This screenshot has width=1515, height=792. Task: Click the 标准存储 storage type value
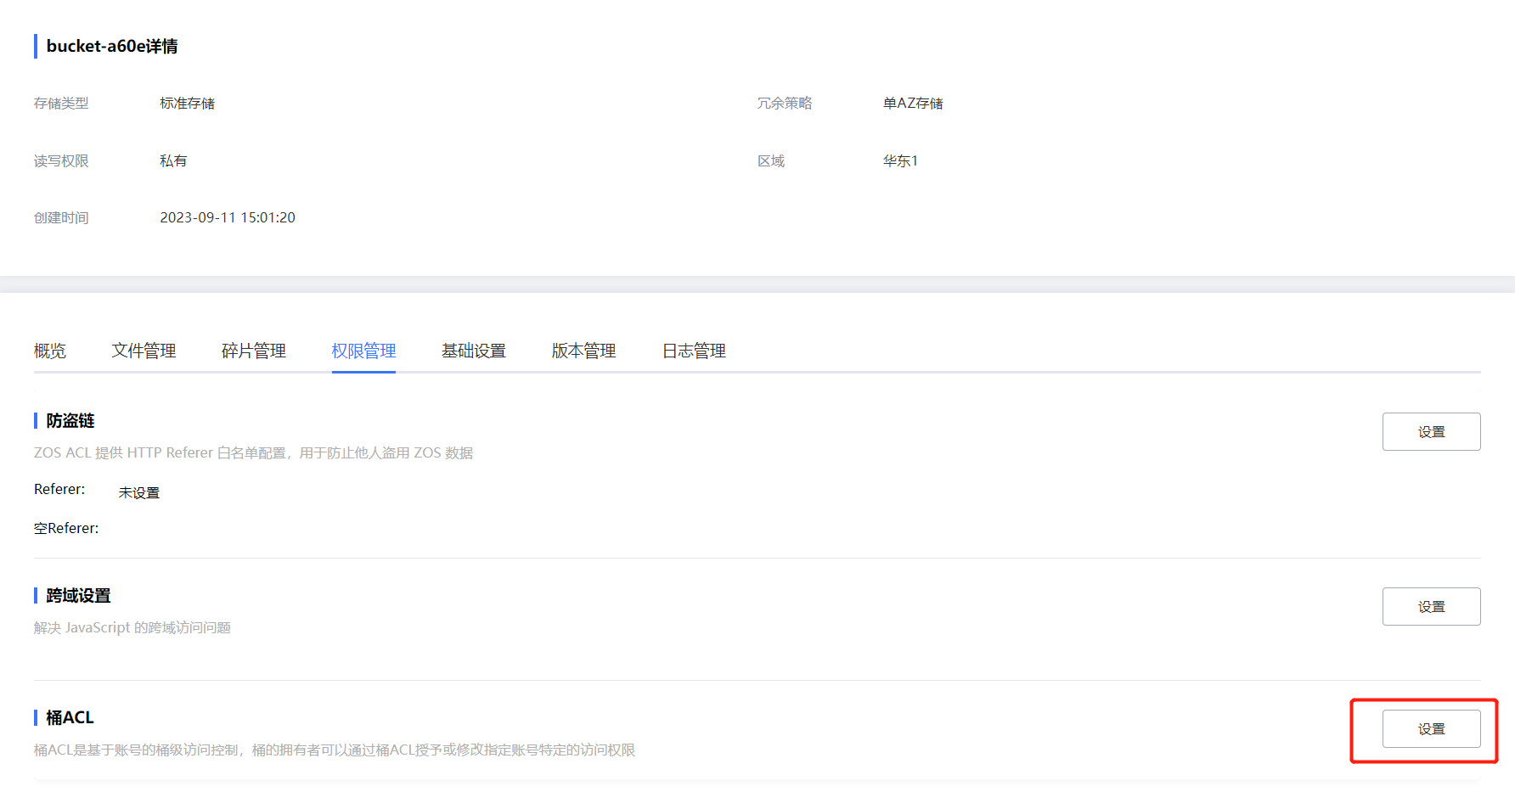[x=187, y=103]
